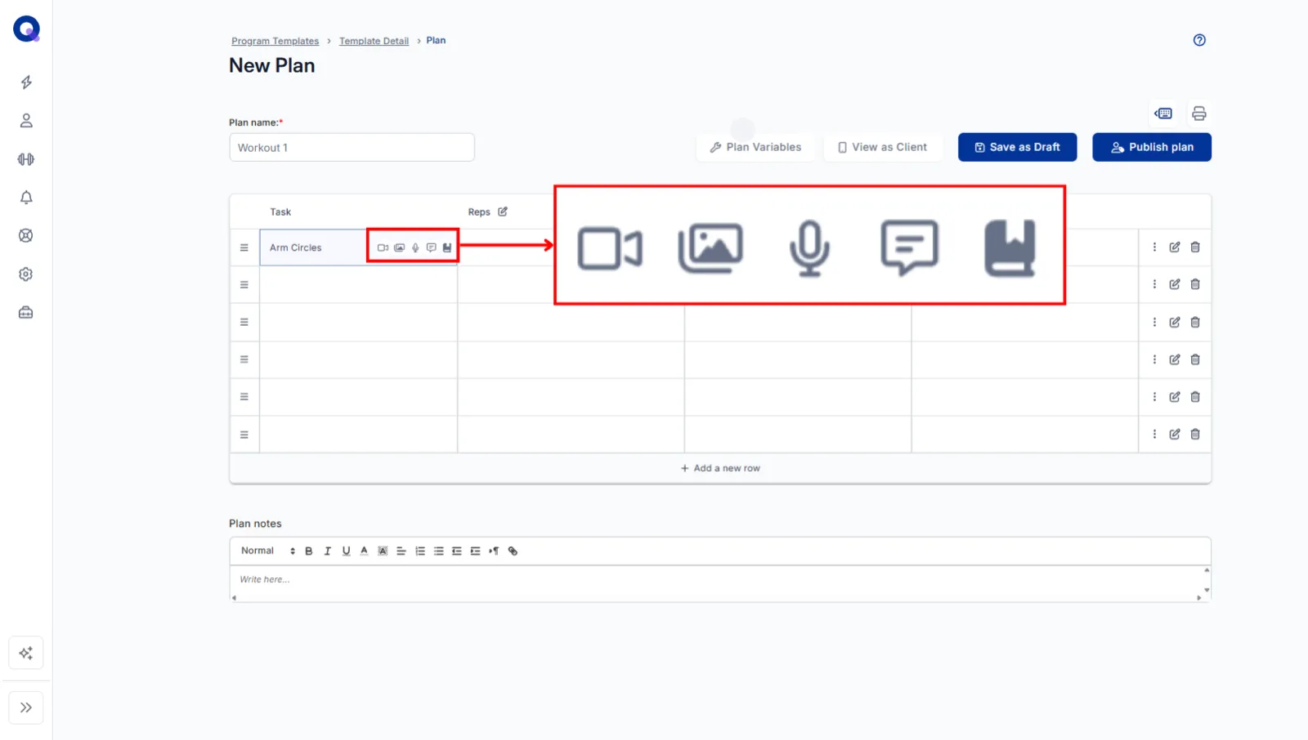Click the Task column header
The height and width of the screenshot is (740, 1308).
pyautogui.click(x=280, y=212)
